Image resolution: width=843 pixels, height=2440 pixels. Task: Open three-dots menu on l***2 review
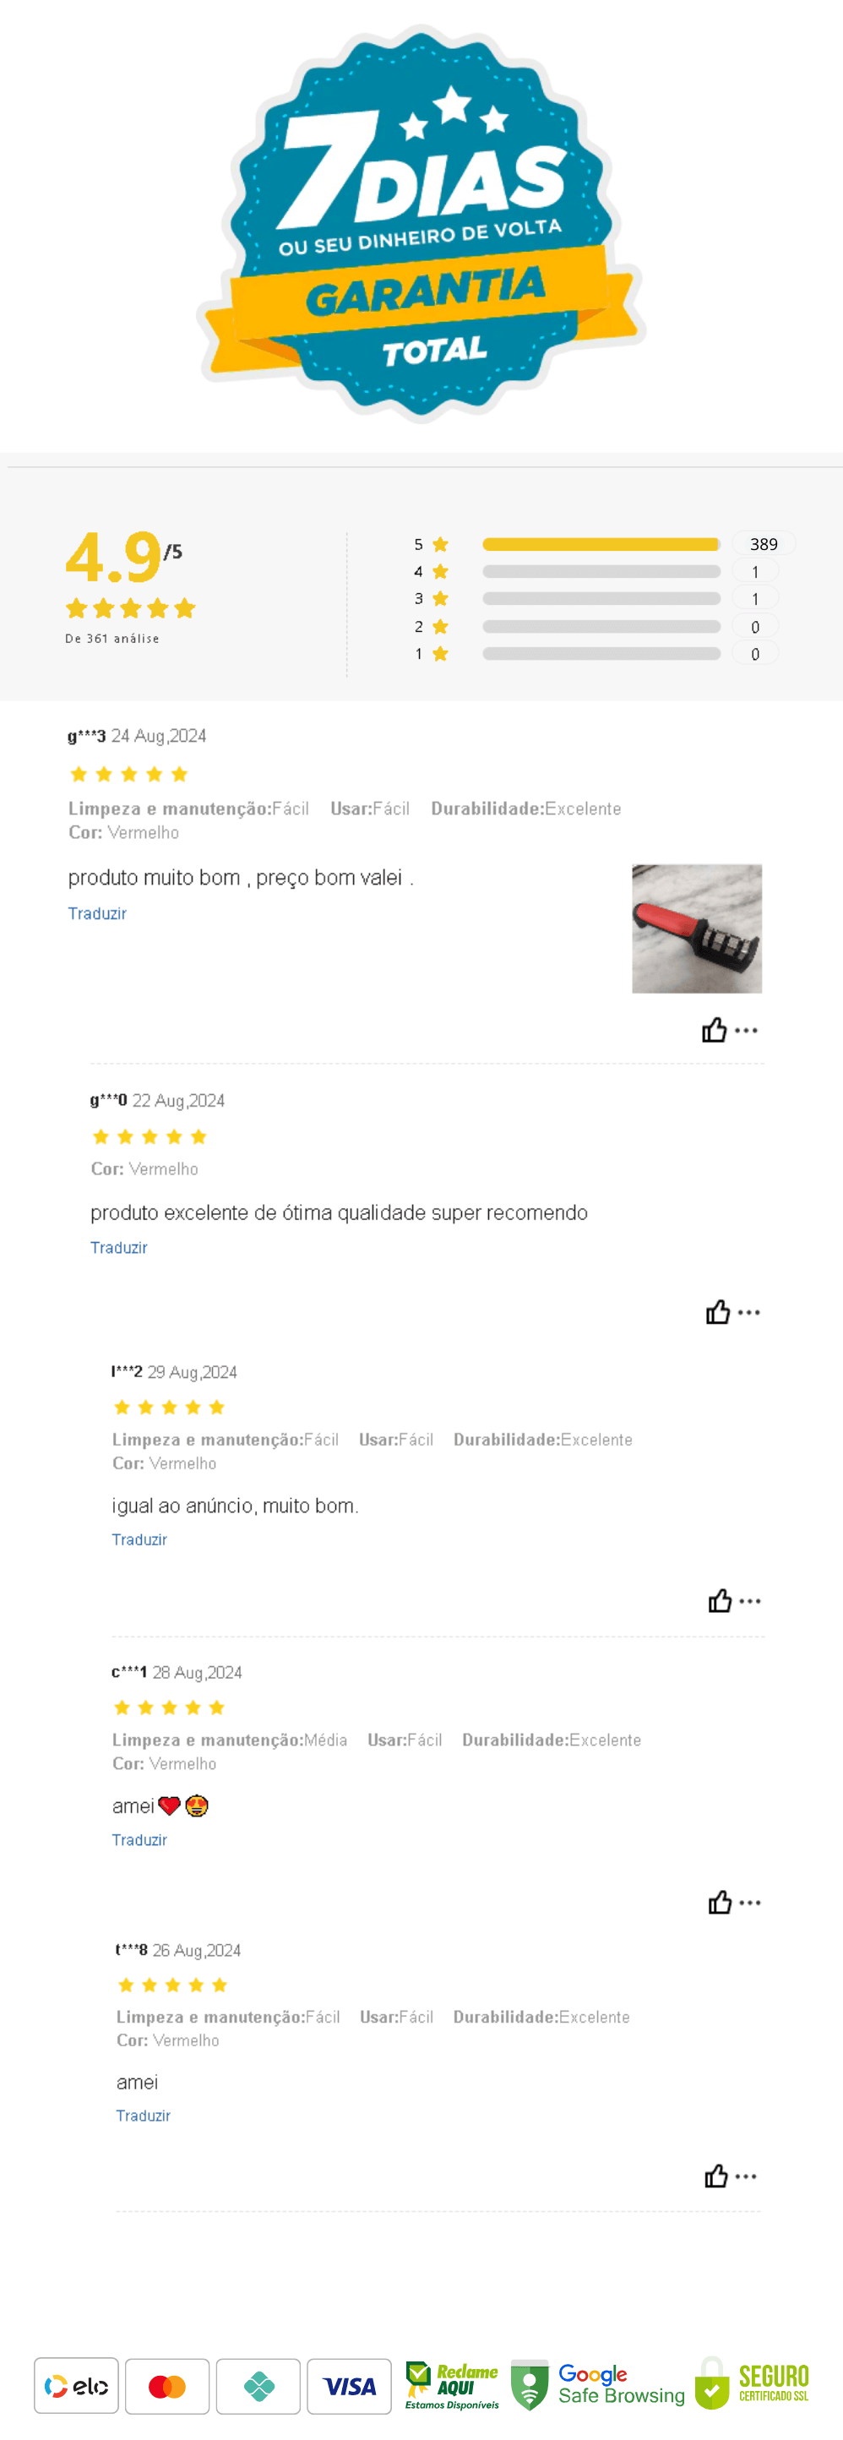pyautogui.click(x=750, y=1601)
